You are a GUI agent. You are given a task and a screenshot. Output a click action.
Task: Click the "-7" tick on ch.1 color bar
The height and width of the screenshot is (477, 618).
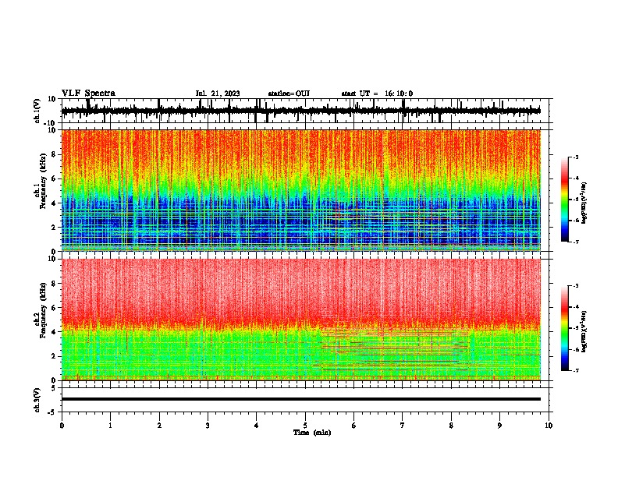point(575,242)
